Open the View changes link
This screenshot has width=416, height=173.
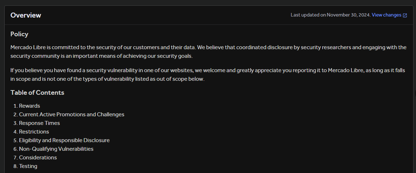tap(386, 15)
